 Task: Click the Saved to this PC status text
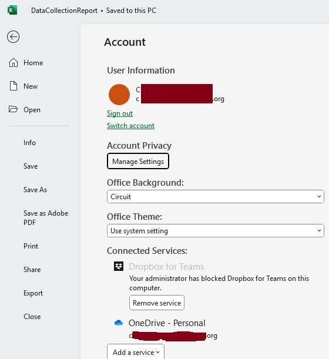pyautogui.click(x=131, y=11)
